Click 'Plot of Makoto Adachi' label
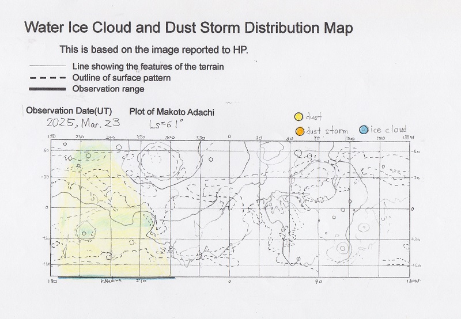 tap(172, 112)
